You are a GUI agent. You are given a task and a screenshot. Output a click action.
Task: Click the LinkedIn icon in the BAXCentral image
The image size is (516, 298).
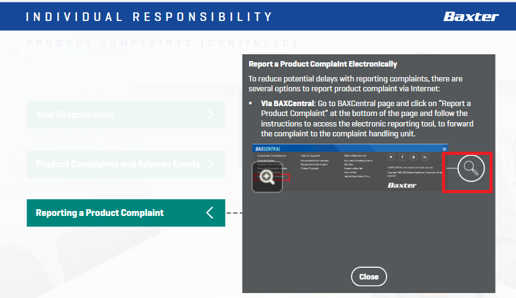click(425, 157)
